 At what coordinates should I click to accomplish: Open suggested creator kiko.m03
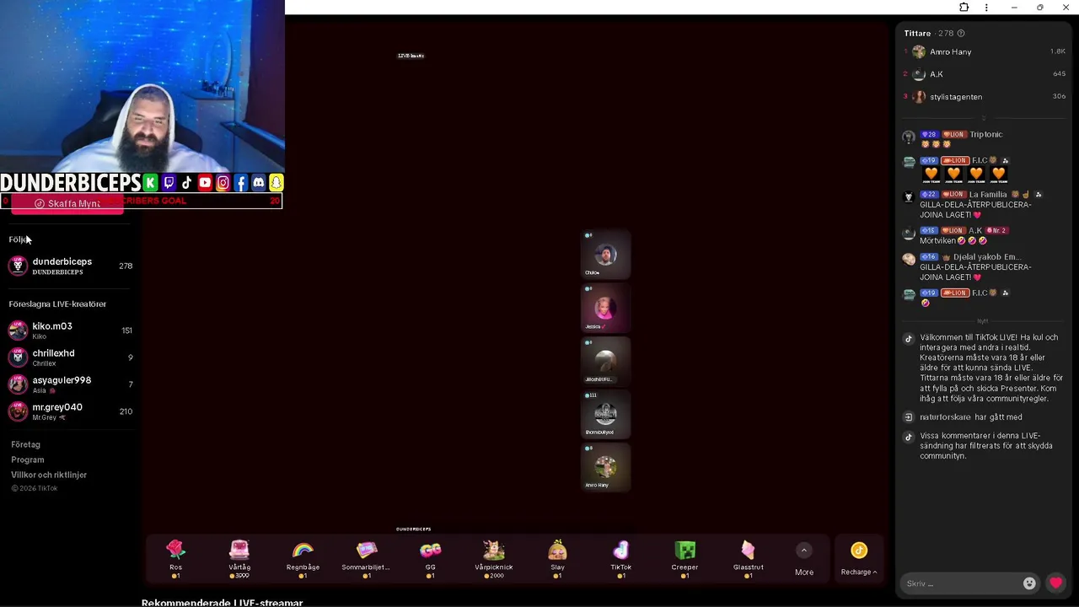click(x=71, y=330)
